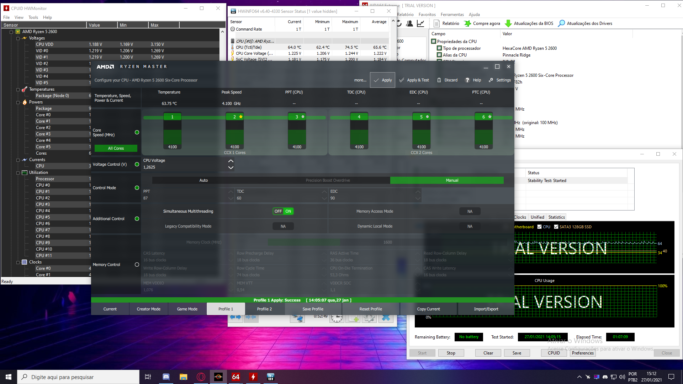
Task: Open Discord from the taskbar
Action: pyautogui.click(x=166, y=377)
